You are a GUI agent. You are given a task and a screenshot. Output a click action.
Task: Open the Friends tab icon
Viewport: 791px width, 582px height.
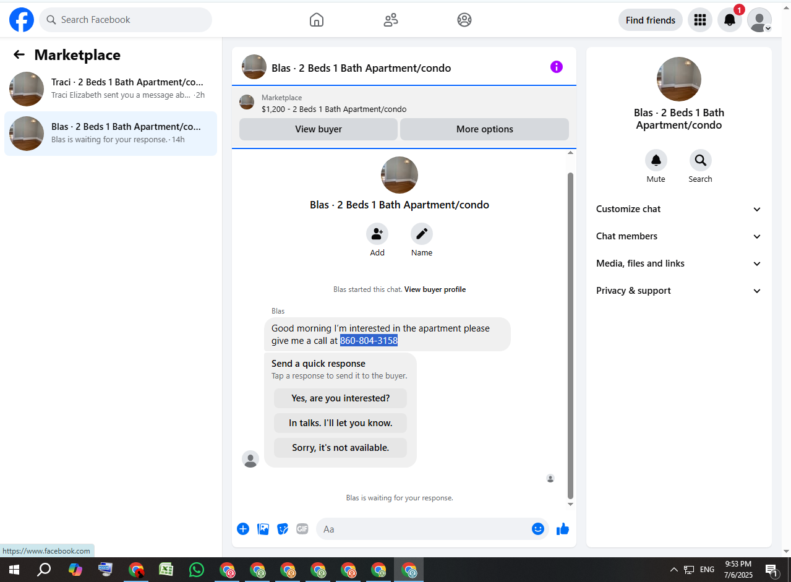click(391, 20)
